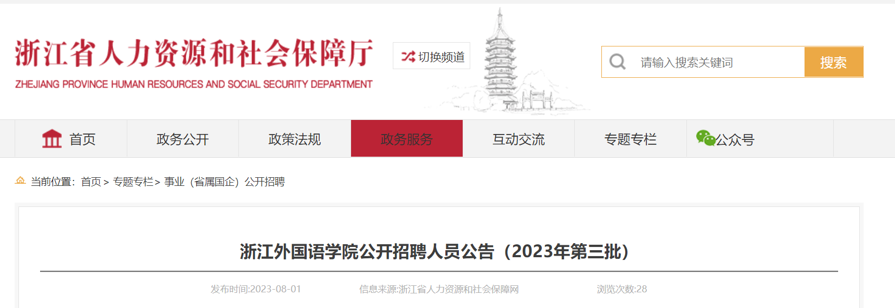Select the 政务公开 menu item
This screenshot has width=895, height=308.
pyautogui.click(x=183, y=139)
